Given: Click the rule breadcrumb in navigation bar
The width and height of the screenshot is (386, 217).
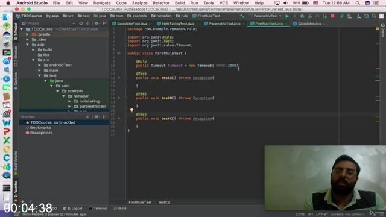Looking at the screenshot, I should [185, 16].
